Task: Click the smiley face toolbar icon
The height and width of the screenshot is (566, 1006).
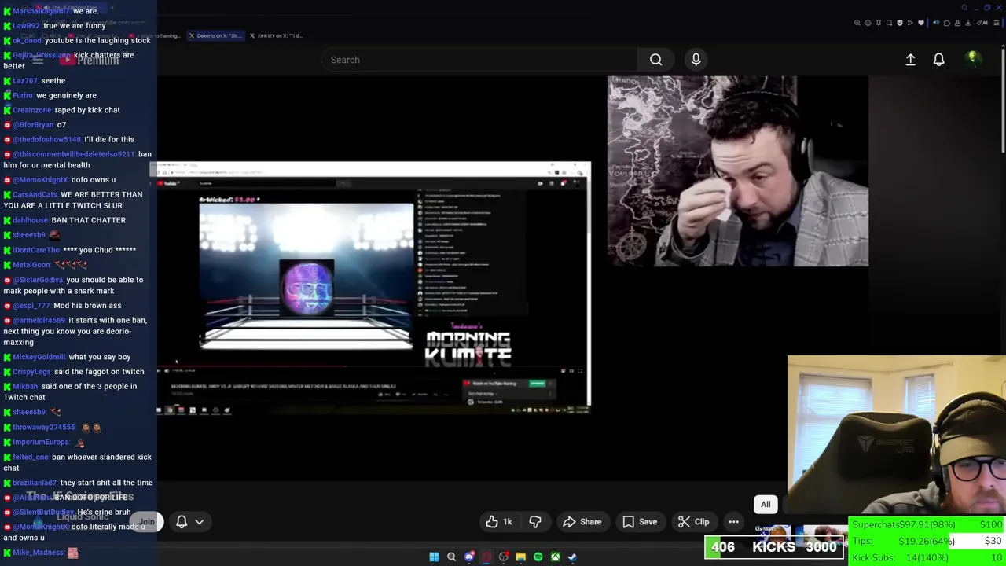Action: pyautogui.click(x=868, y=23)
